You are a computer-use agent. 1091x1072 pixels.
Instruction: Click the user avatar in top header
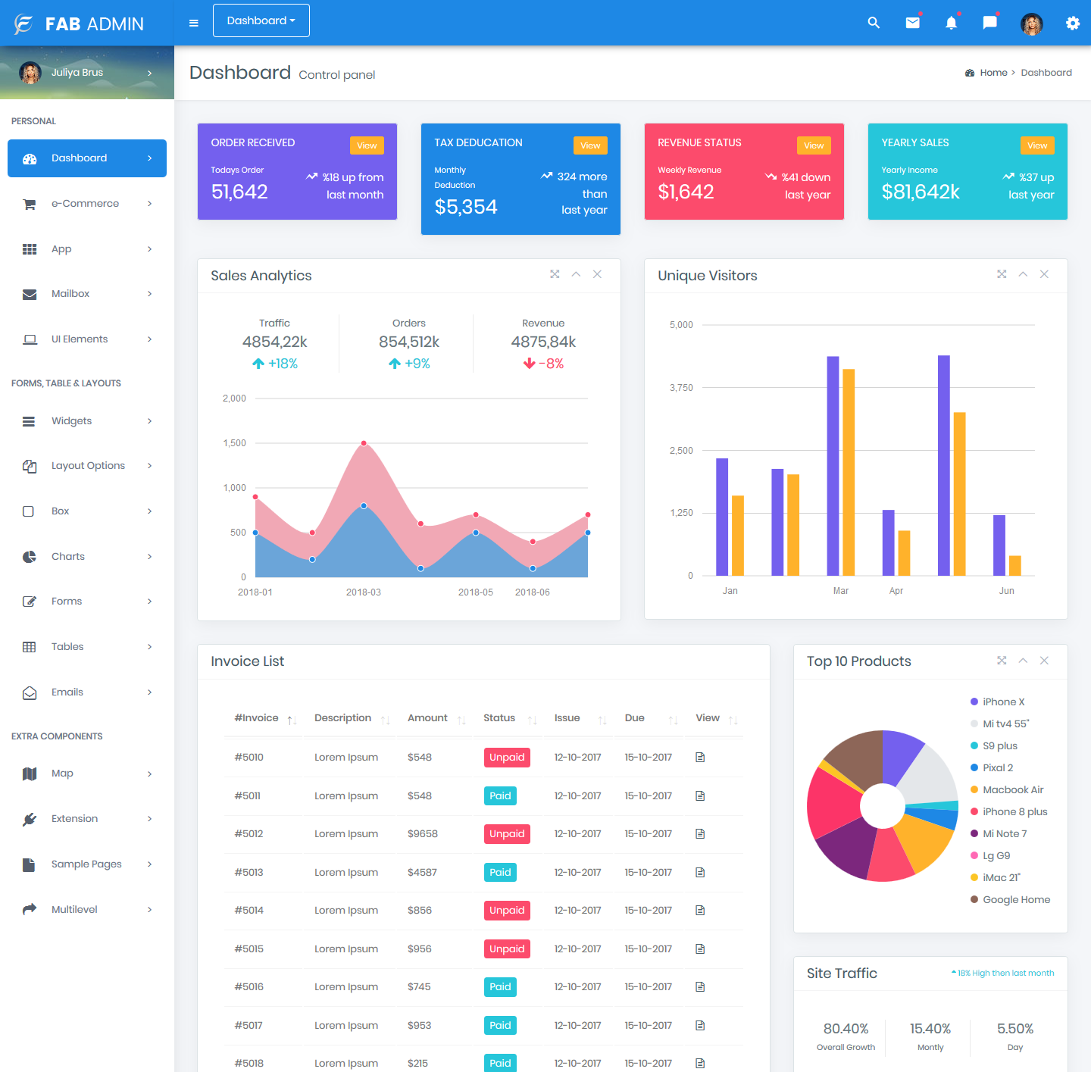click(1031, 23)
